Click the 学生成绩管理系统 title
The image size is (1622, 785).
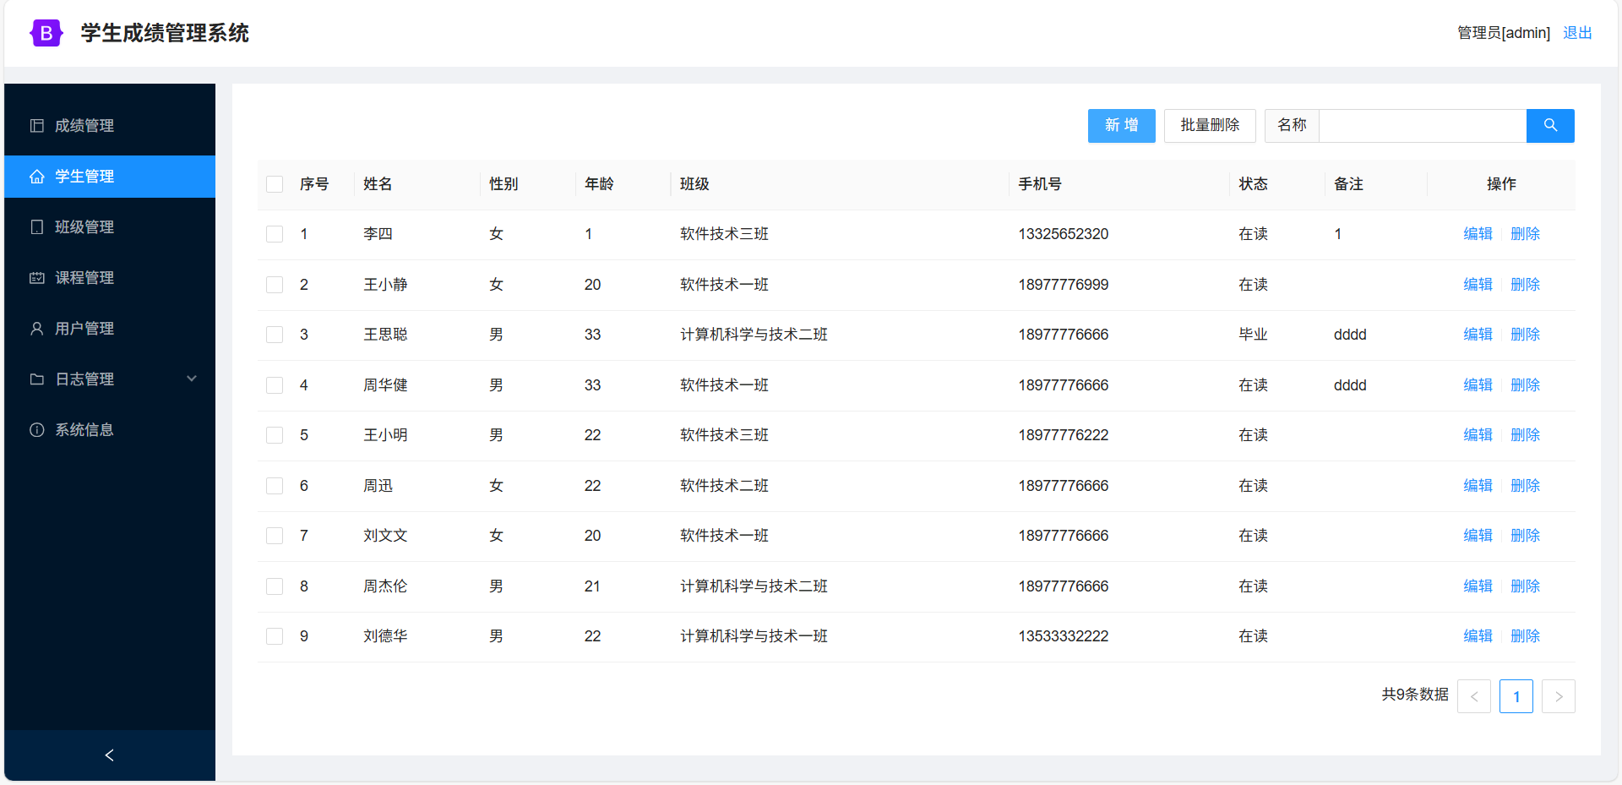click(165, 33)
